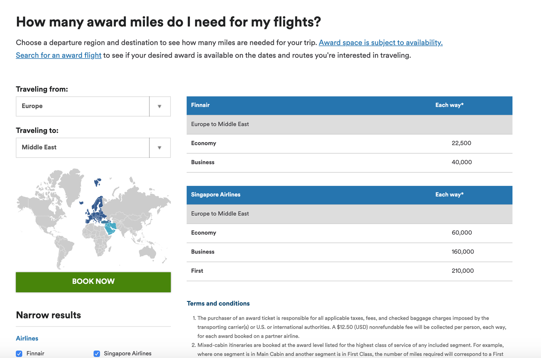541x358 pixels.
Task: Expand the Airlines filter section
Action: pos(27,338)
